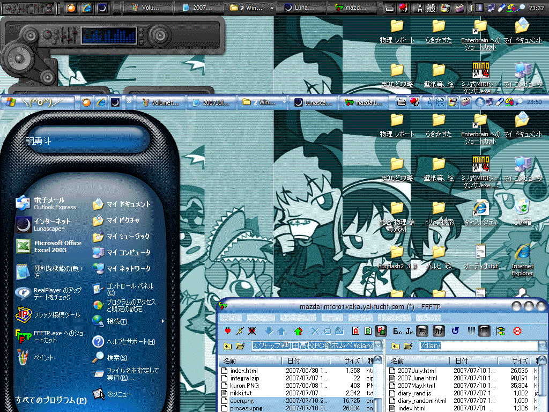Expand the remote /diary path dropdown
This screenshot has width=549, height=412.
[x=542, y=346]
